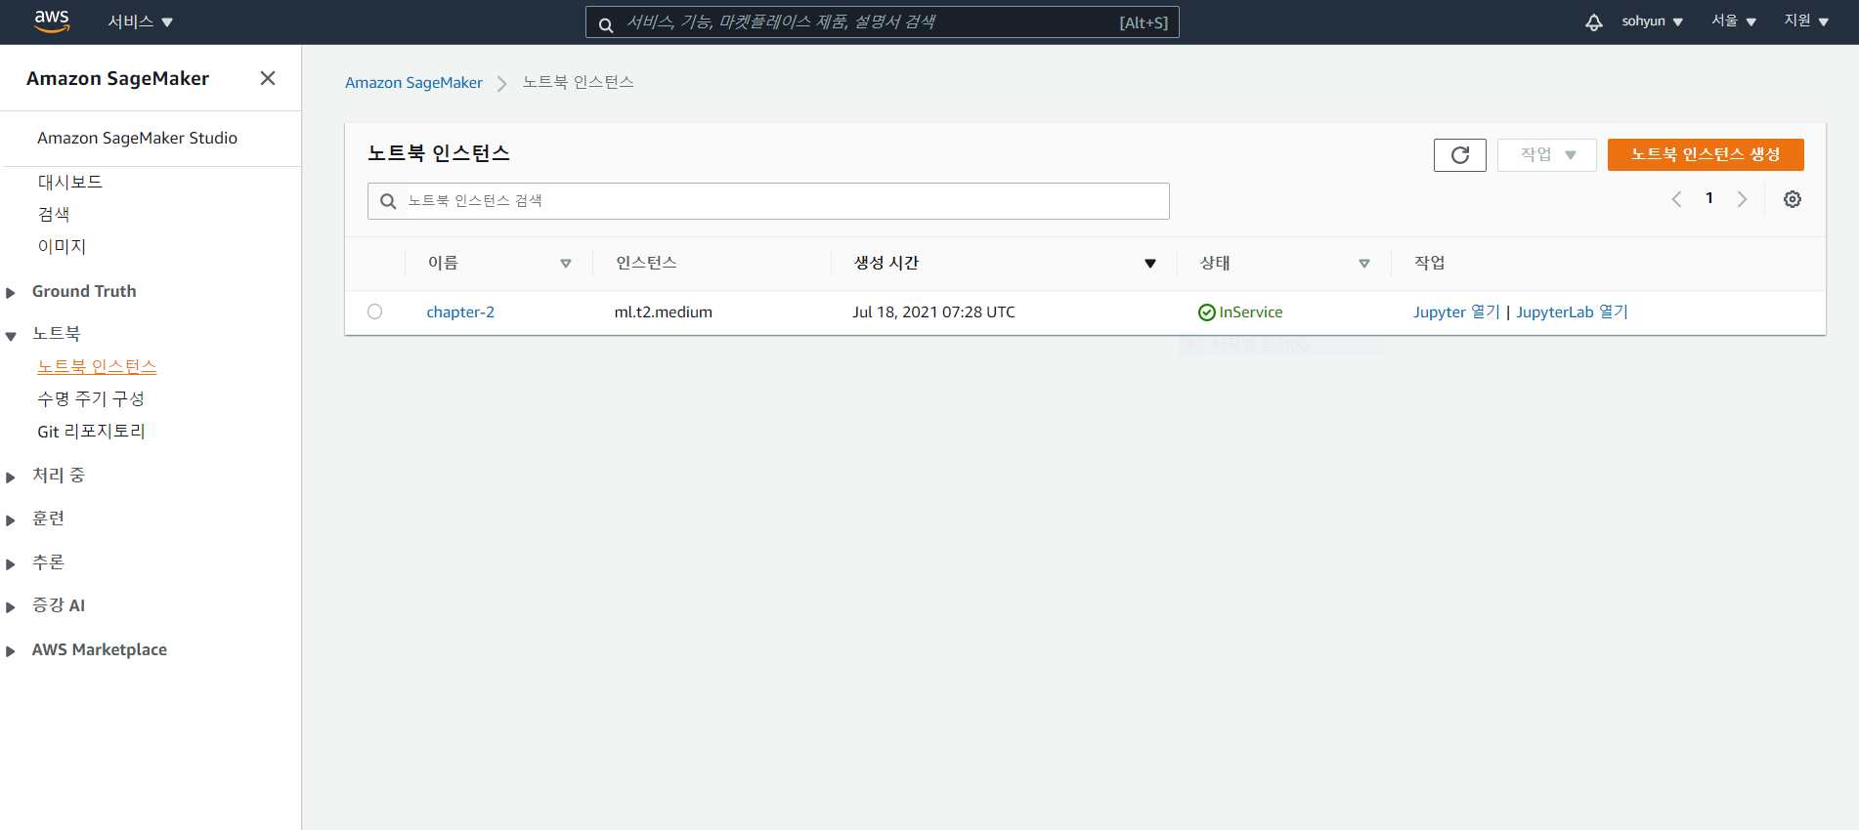Click page number 1
1859x830 pixels.
pyautogui.click(x=1709, y=198)
